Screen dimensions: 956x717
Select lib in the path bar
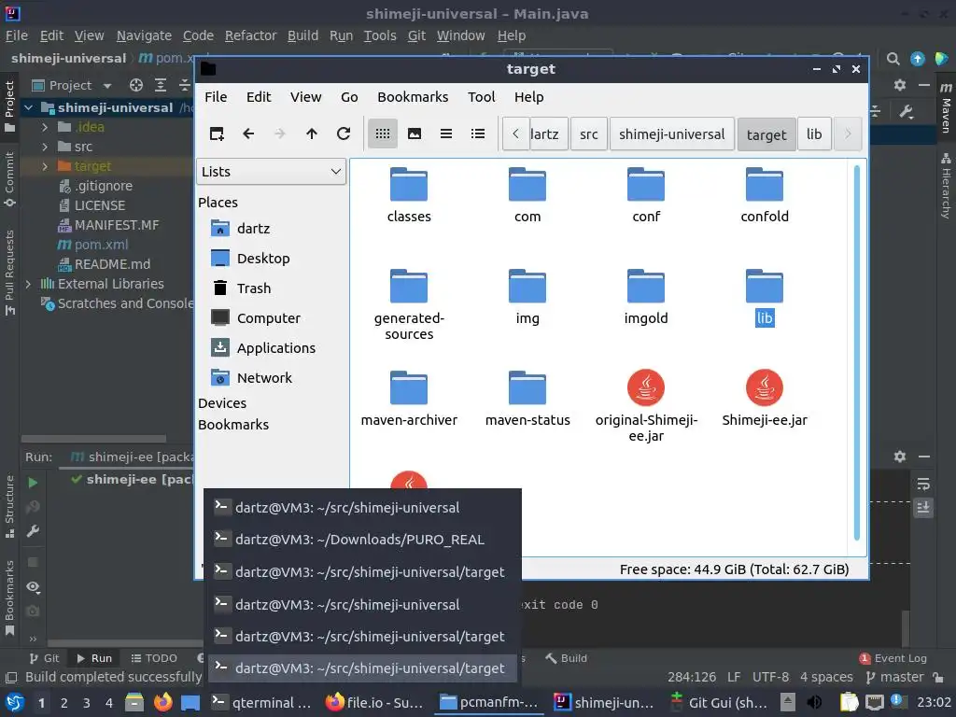tap(814, 134)
